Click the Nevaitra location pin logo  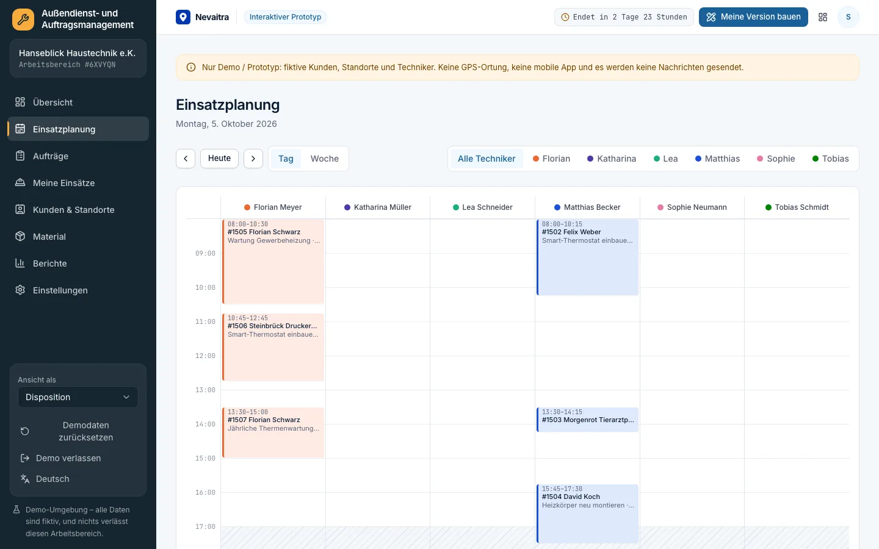[183, 17]
